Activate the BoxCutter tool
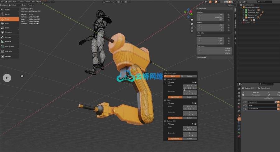 9,51
